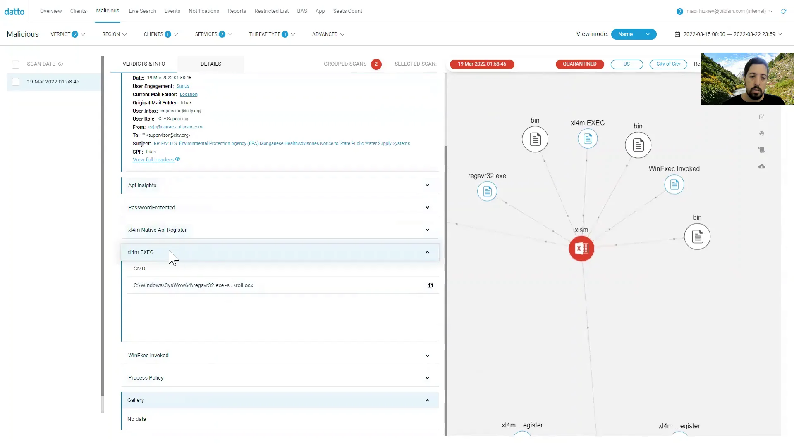
Task: Click the view full headers eye icon
Action: [178, 159]
